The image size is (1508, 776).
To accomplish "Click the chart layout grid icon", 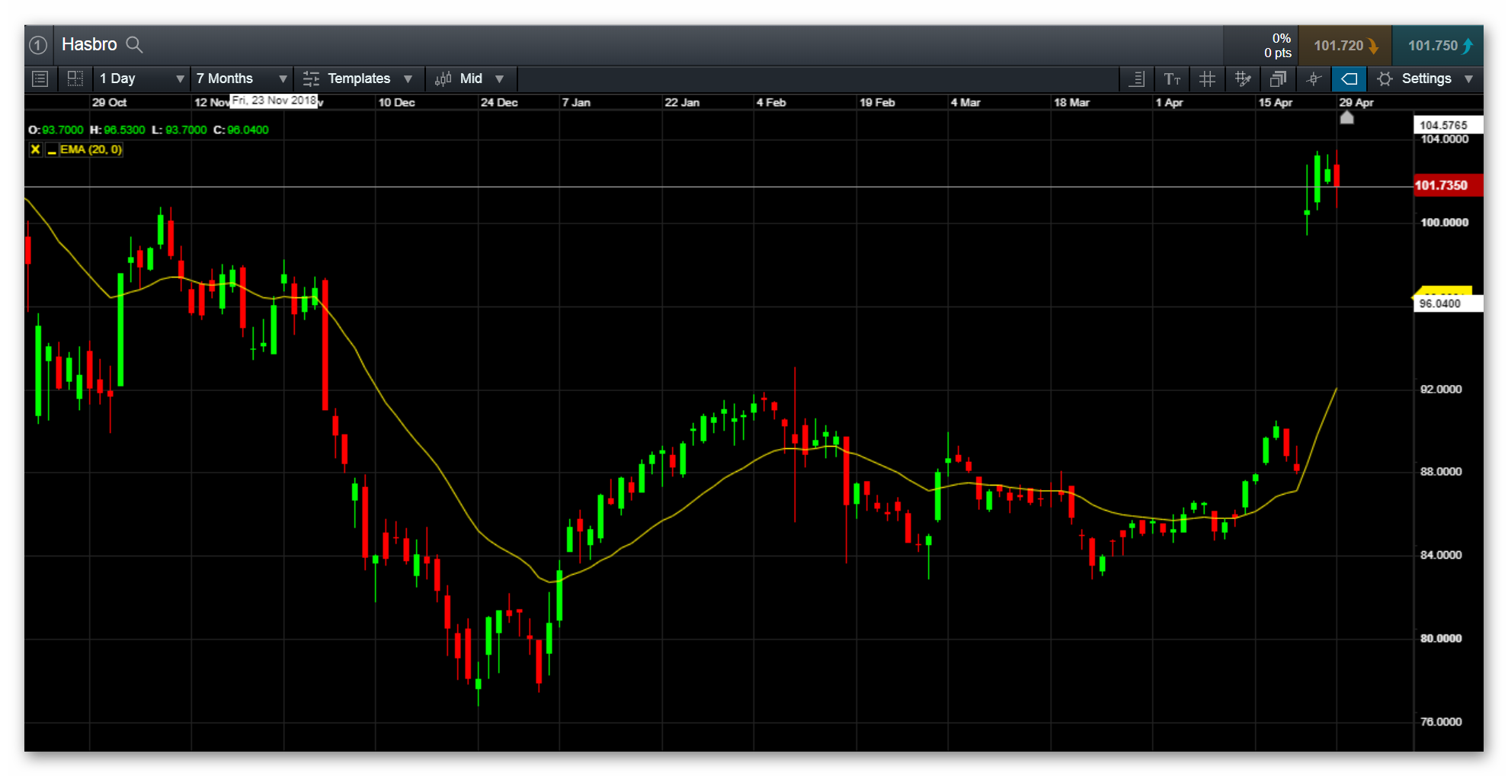I will 75,78.
